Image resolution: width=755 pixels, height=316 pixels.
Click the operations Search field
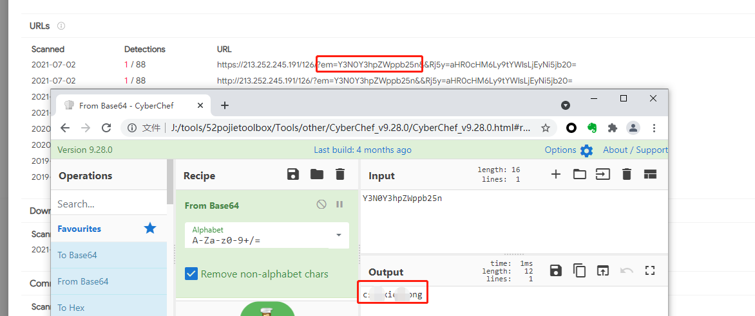pos(109,204)
